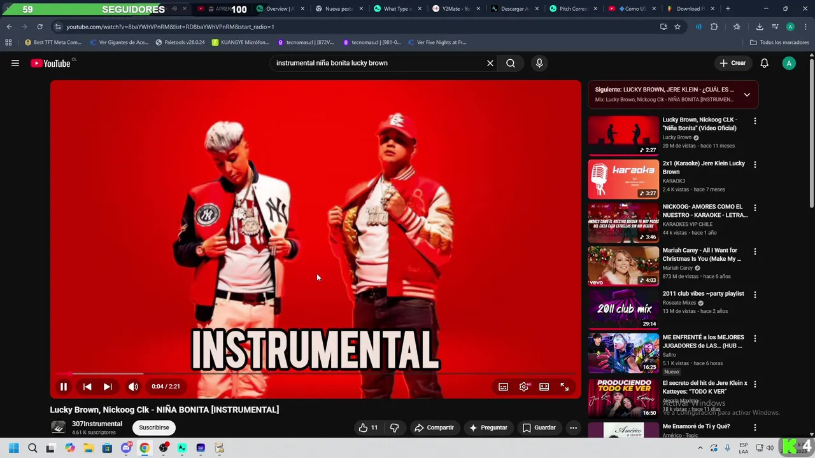This screenshot has height=458, width=815.
Task: Clear the search box with the X icon
Action: coord(490,63)
